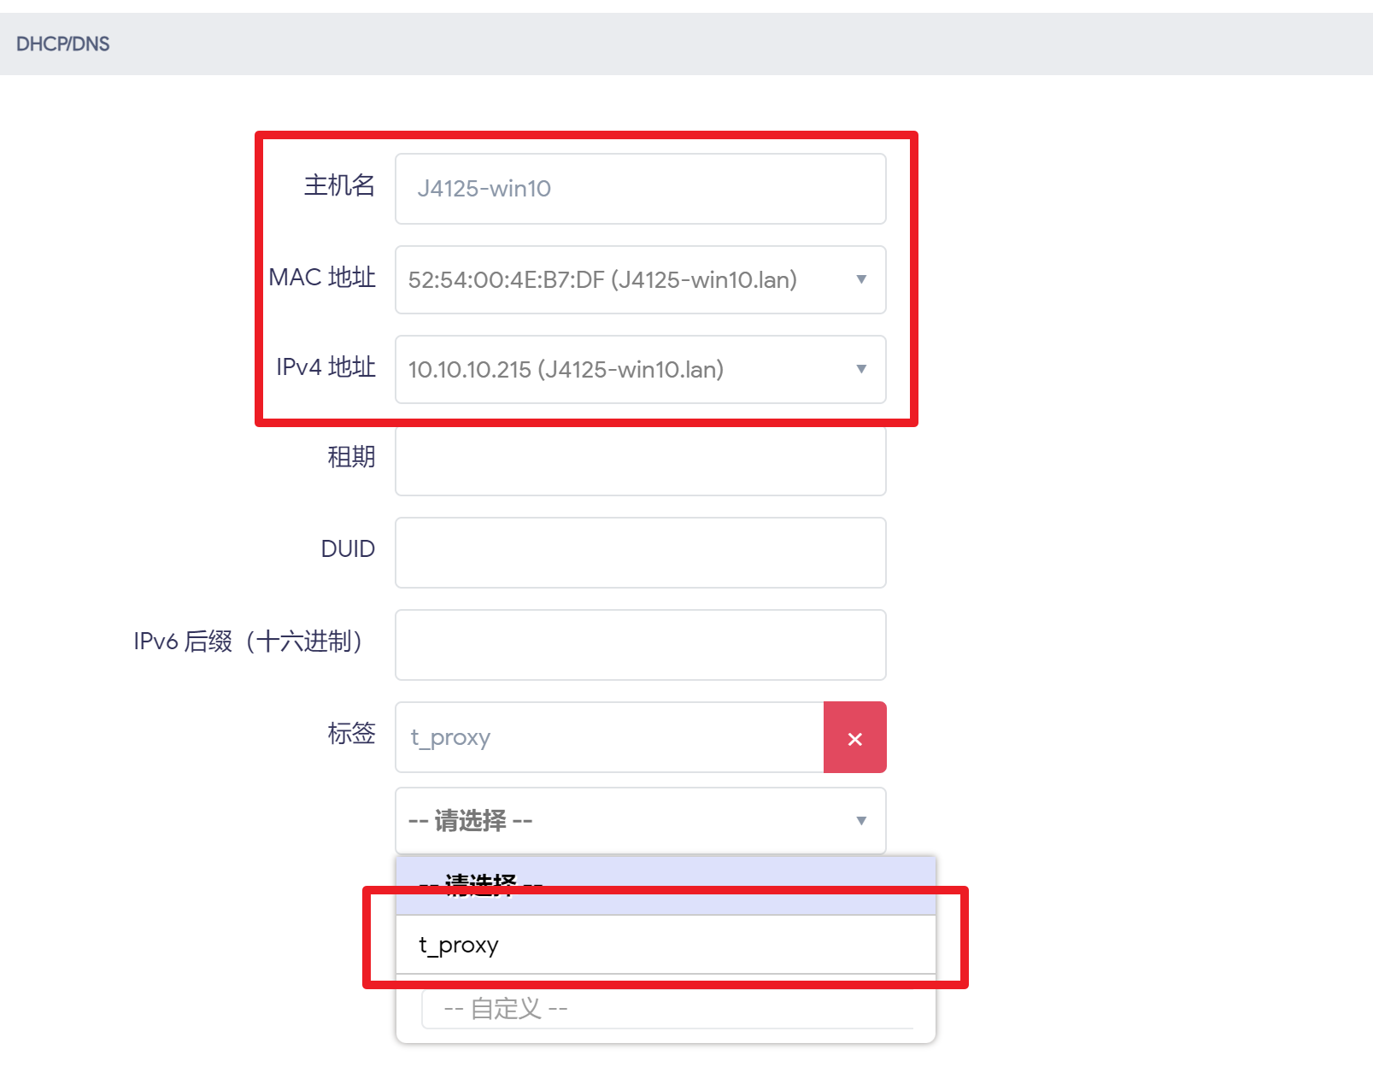The height and width of the screenshot is (1090, 1373).
Task: Select t_proxy option in dropdown list
Action: 666,945
